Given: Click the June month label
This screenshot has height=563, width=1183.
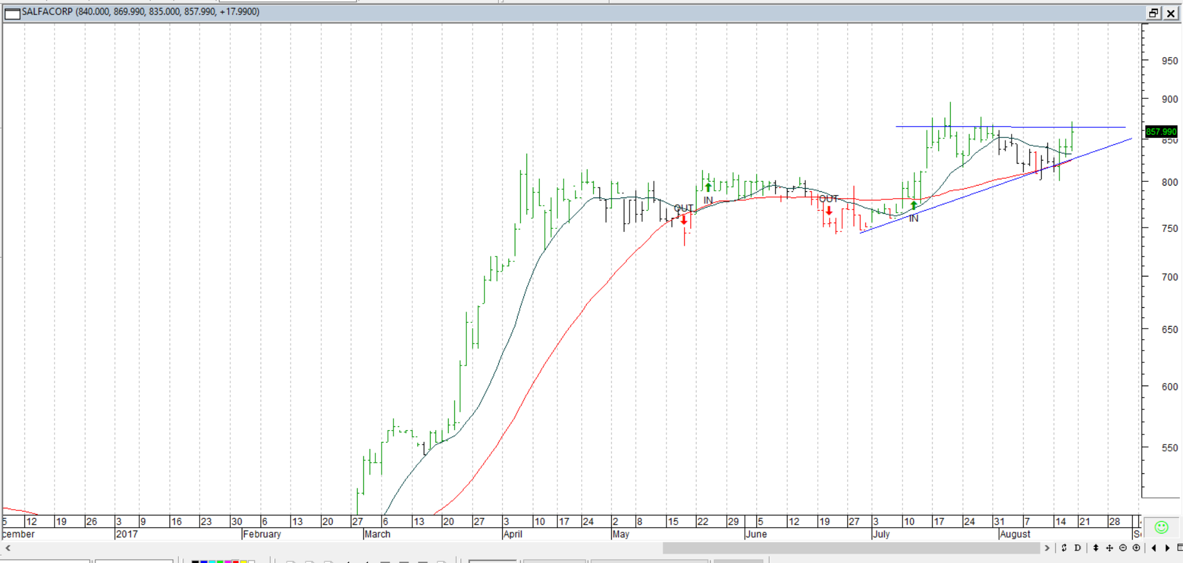Looking at the screenshot, I should (756, 534).
